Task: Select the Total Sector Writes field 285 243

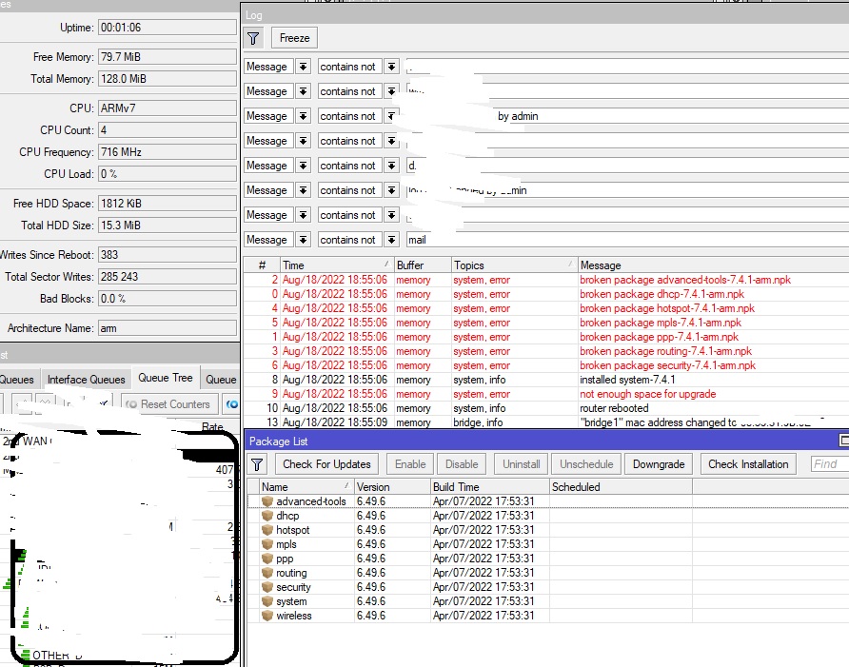Action: pos(168,277)
